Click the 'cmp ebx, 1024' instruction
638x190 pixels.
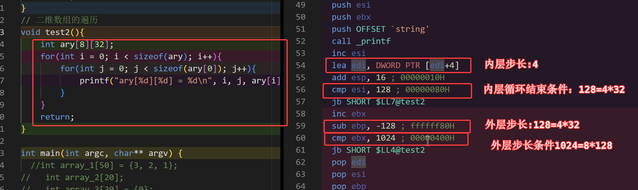click(x=363, y=138)
